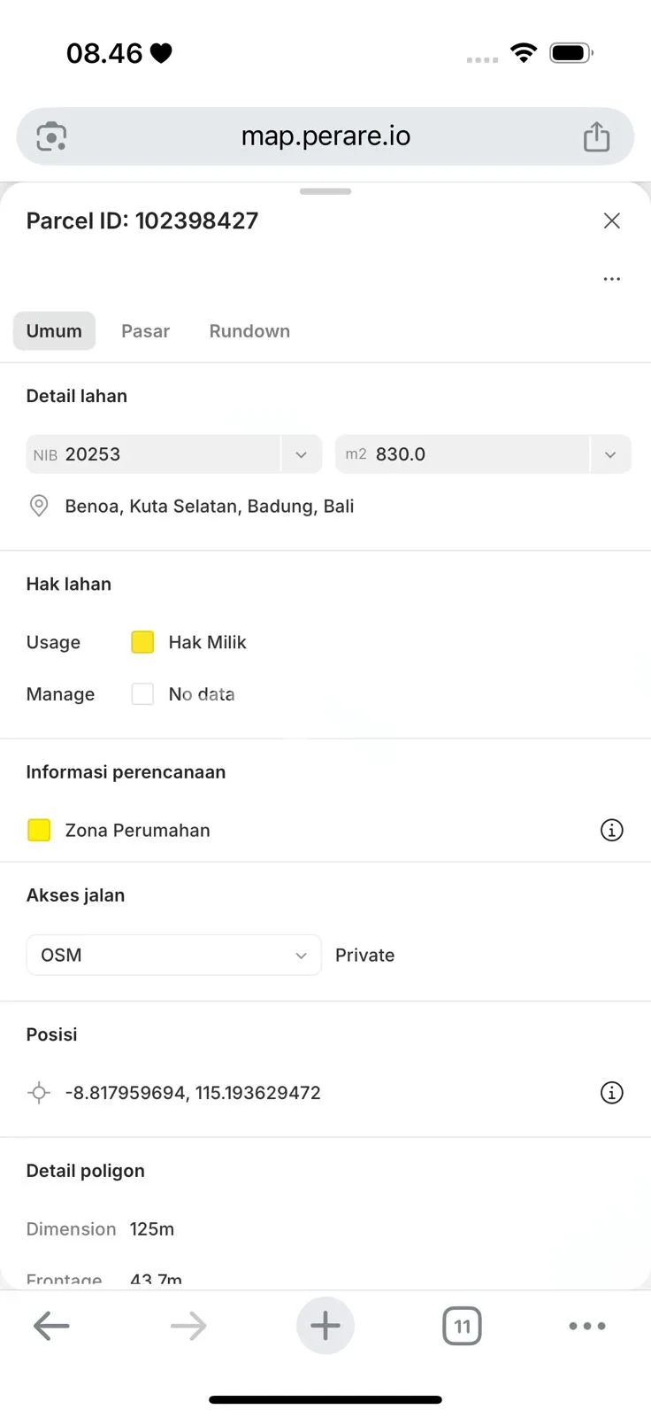Close the Parcel ID panel
This screenshot has width=651, height=1417.
[611, 221]
